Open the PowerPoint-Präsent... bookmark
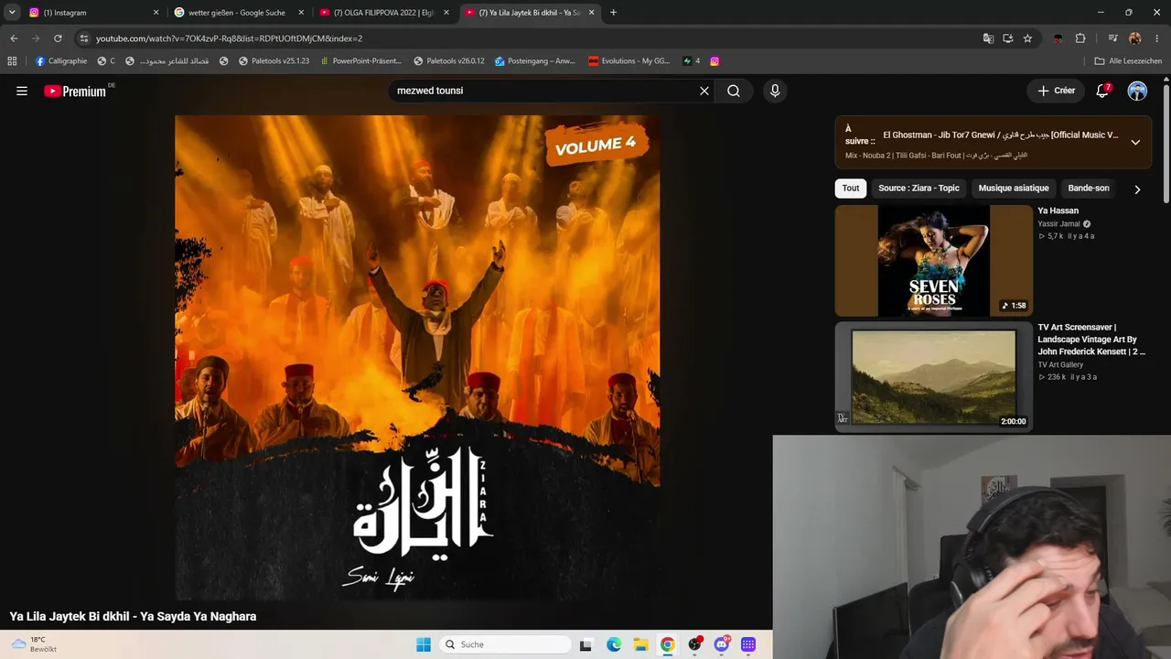Screen dimensions: 1171x659 pos(360,61)
